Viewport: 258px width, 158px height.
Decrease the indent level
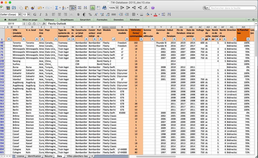click(121, 15)
